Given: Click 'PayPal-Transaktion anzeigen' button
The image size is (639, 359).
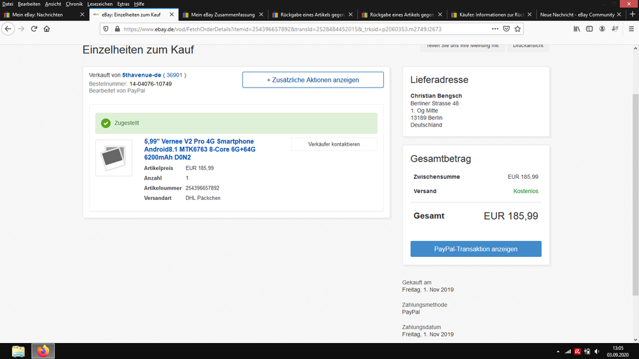Looking at the screenshot, I should point(476,248).
